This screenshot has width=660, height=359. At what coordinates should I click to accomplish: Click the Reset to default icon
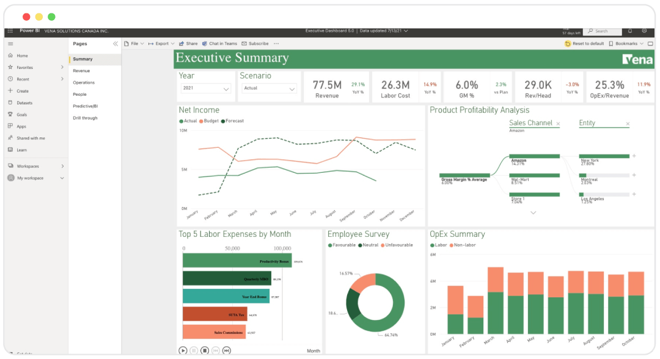[x=568, y=43]
